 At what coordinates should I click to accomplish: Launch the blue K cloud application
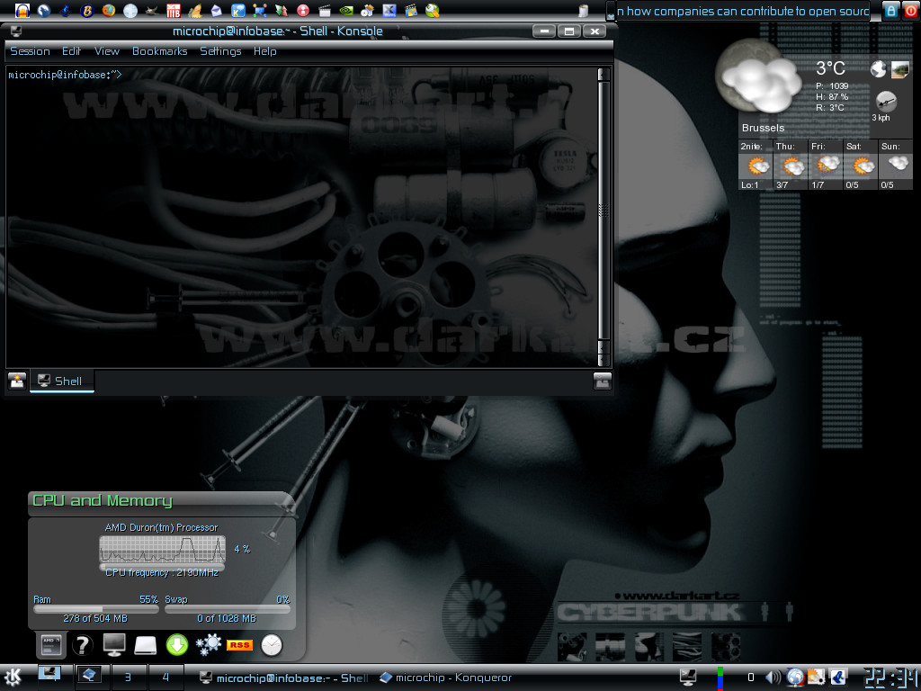(x=237, y=10)
